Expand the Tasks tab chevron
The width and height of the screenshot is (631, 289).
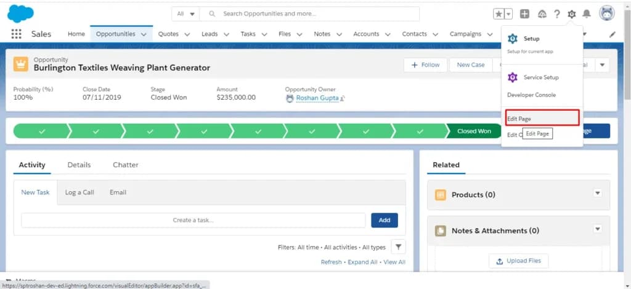point(264,34)
